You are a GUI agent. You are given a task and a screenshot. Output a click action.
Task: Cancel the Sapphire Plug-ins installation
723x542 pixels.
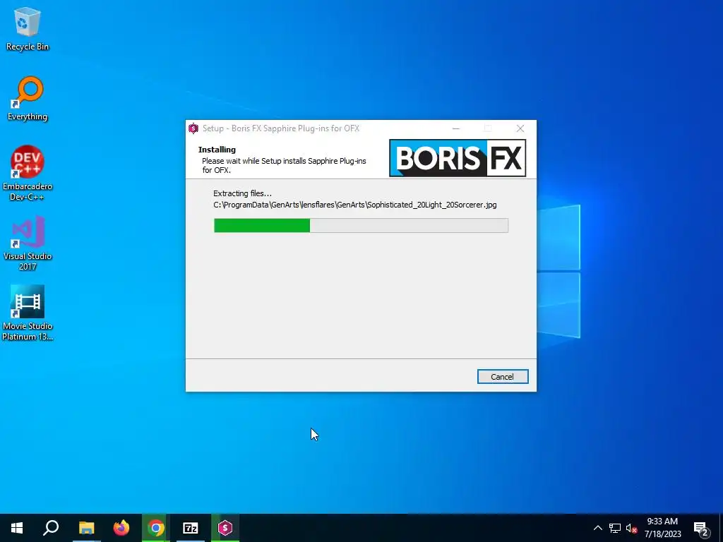[503, 377]
